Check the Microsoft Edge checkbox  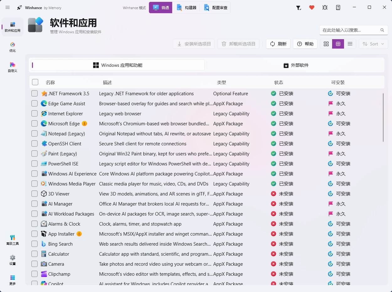pyautogui.click(x=34, y=123)
